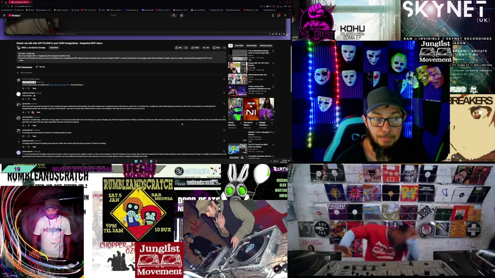Open 'SERUM 2: 5 Tips' video title
Viewport: 495px width, 278px height.
[259, 133]
